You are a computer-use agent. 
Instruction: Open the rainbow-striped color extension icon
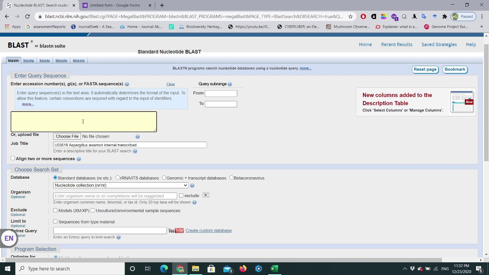384,16
